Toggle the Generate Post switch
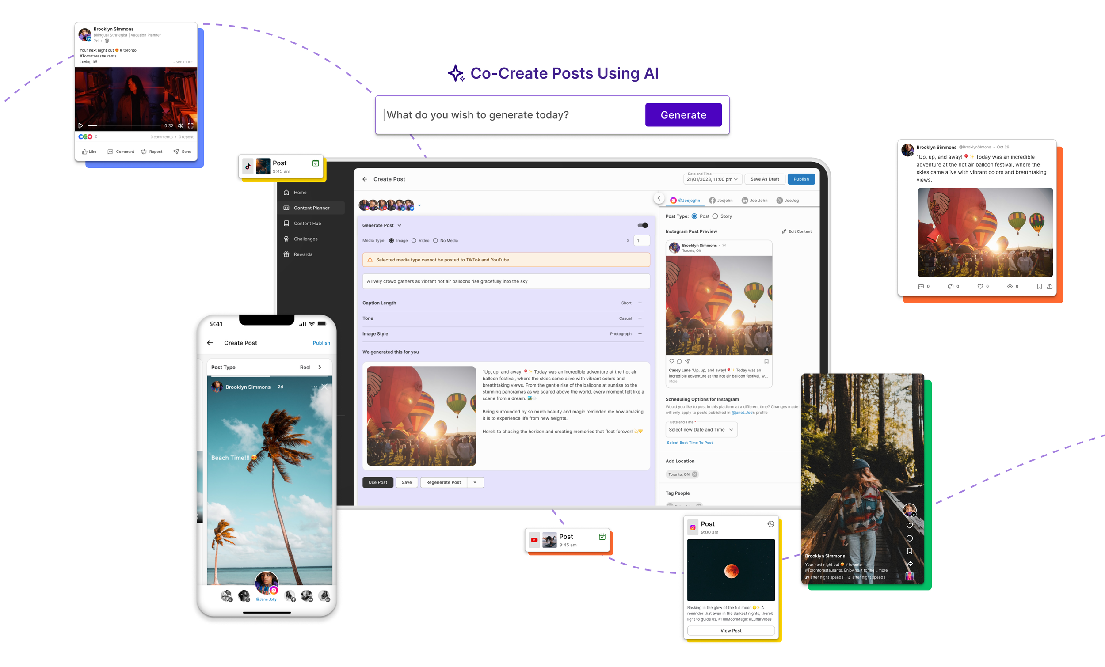 point(643,225)
